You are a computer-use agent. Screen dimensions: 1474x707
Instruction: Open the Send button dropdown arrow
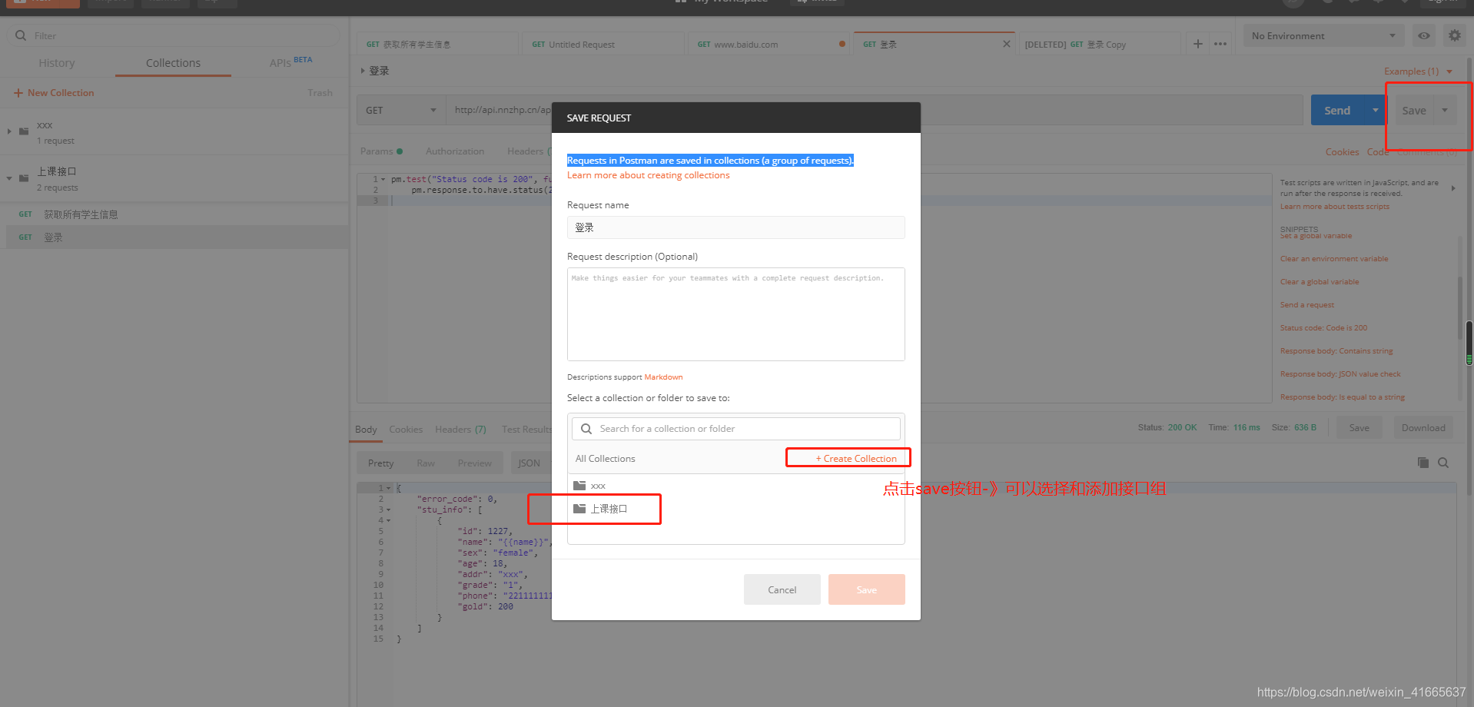coord(1376,110)
